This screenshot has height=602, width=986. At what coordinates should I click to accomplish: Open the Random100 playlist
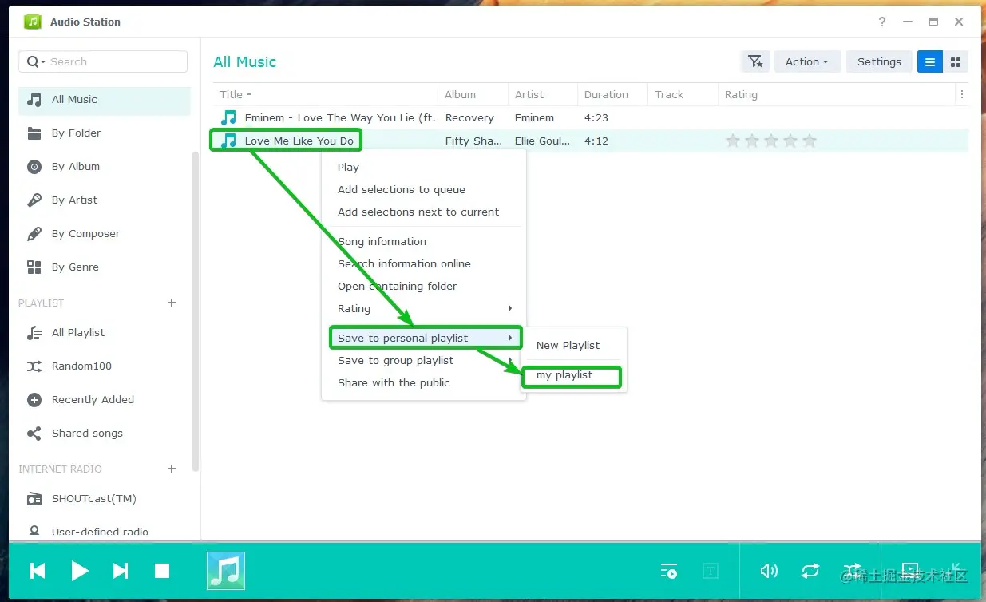(x=104, y=366)
